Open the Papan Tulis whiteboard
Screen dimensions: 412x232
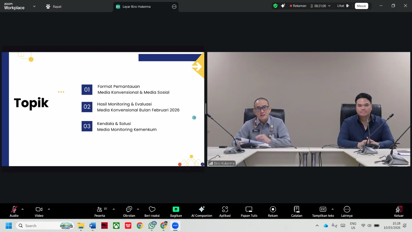pyautogui.click(x=249, y=211)
